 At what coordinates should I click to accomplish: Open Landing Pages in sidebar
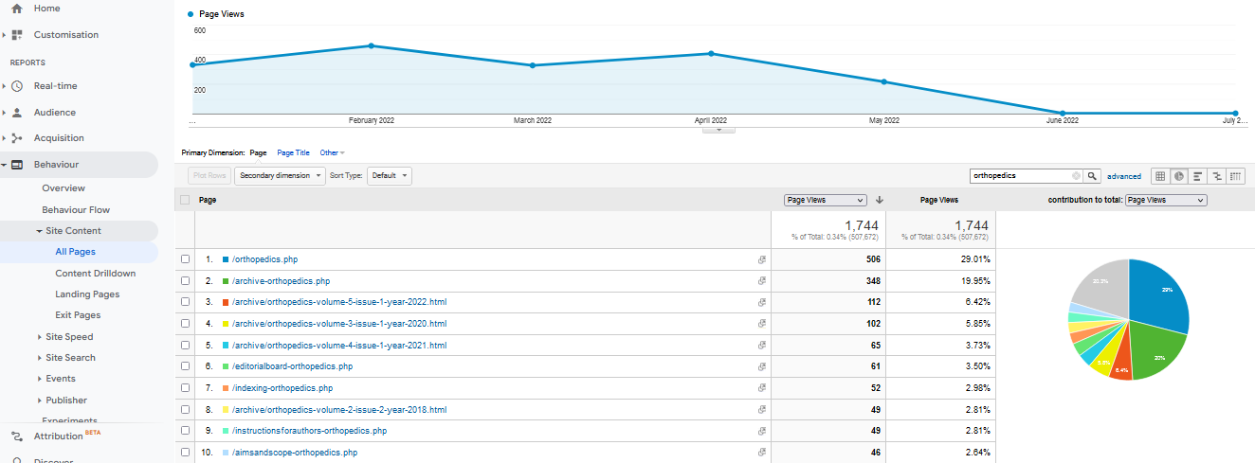pos(87,294)
